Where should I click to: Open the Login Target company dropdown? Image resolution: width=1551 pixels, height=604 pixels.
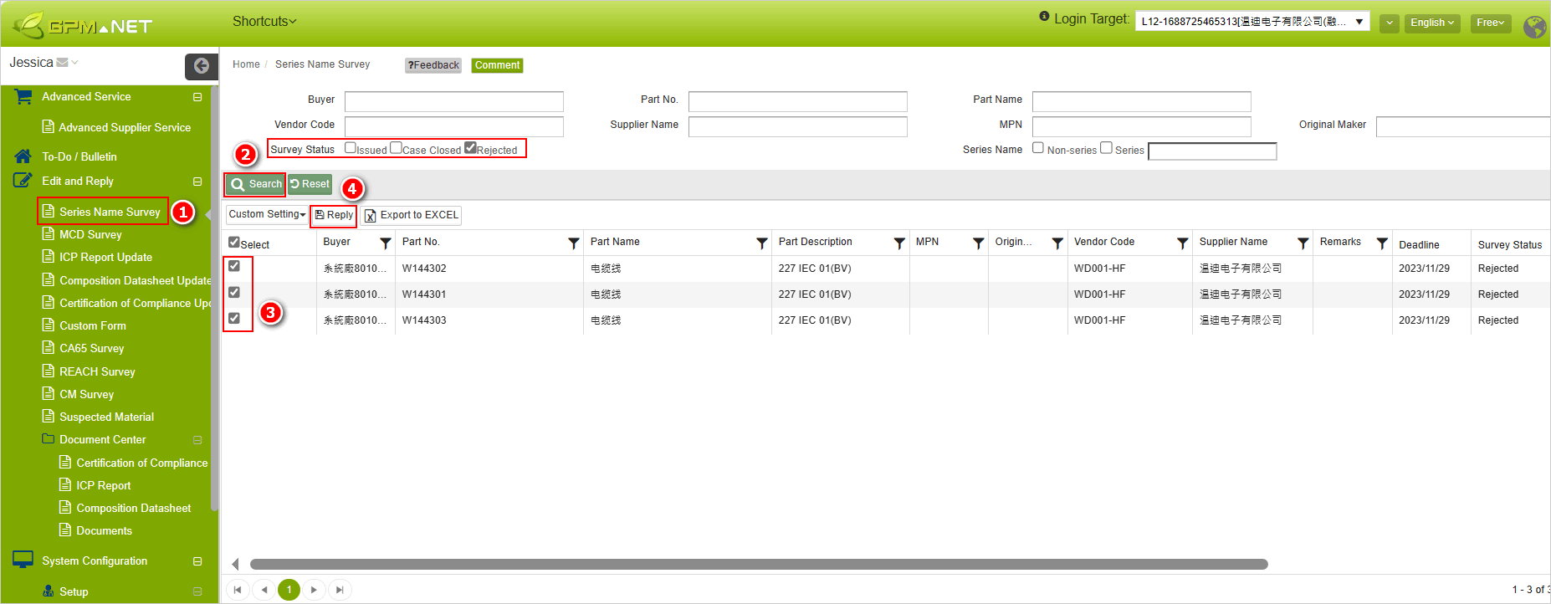pyautogui.click(x=1252, y=22)
